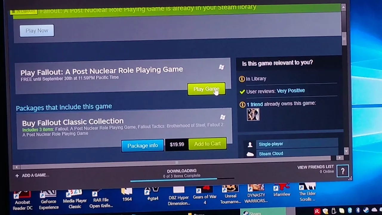The height and width of the screenshot is (215, 382).
Task: Select Unreal Tournament desktop shortcut
Action: click(230, 195)
